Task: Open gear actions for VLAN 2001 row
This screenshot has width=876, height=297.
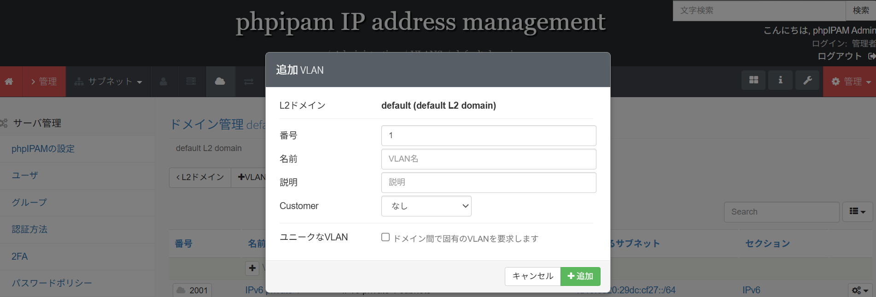Action: (859, 290)
